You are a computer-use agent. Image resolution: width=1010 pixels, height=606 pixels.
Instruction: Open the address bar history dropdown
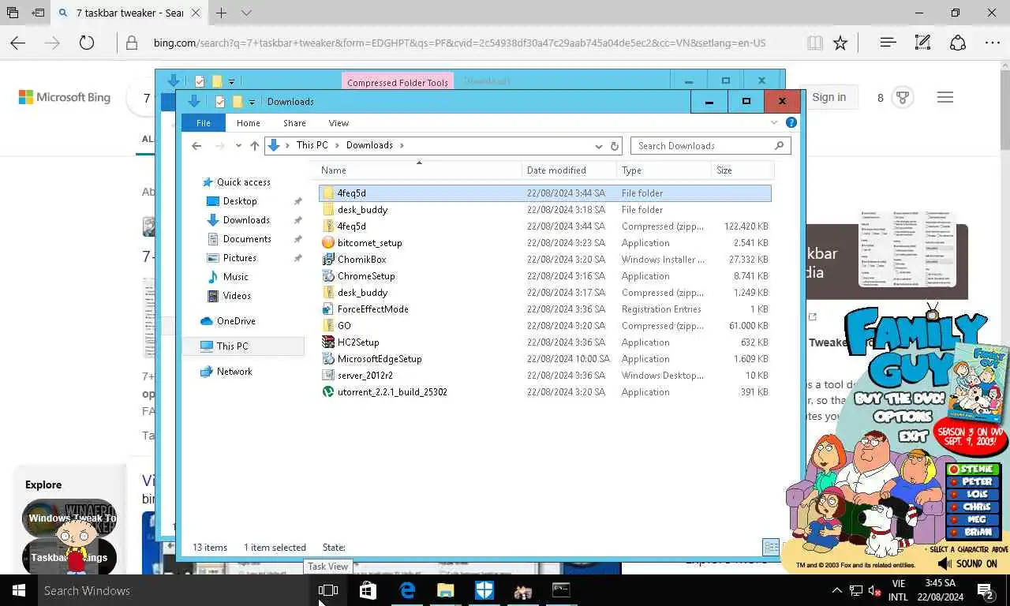point(599,146)
